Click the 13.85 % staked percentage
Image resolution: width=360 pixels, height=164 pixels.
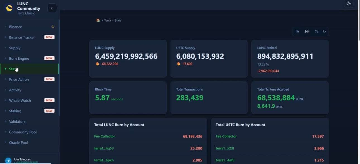(263, 64)
